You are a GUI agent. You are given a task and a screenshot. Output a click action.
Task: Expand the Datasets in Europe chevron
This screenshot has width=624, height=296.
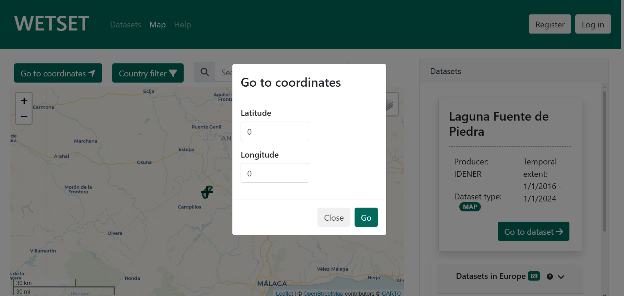(561, 277)
